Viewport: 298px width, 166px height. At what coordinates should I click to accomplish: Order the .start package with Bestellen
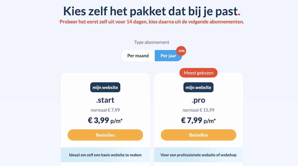click(x=105, y=135)
